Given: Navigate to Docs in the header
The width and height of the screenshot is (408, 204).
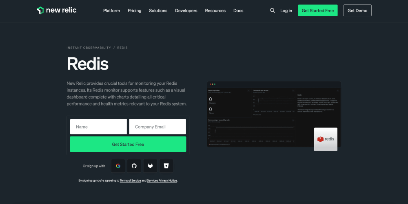Looking at the screenshot, I should 238,11.
